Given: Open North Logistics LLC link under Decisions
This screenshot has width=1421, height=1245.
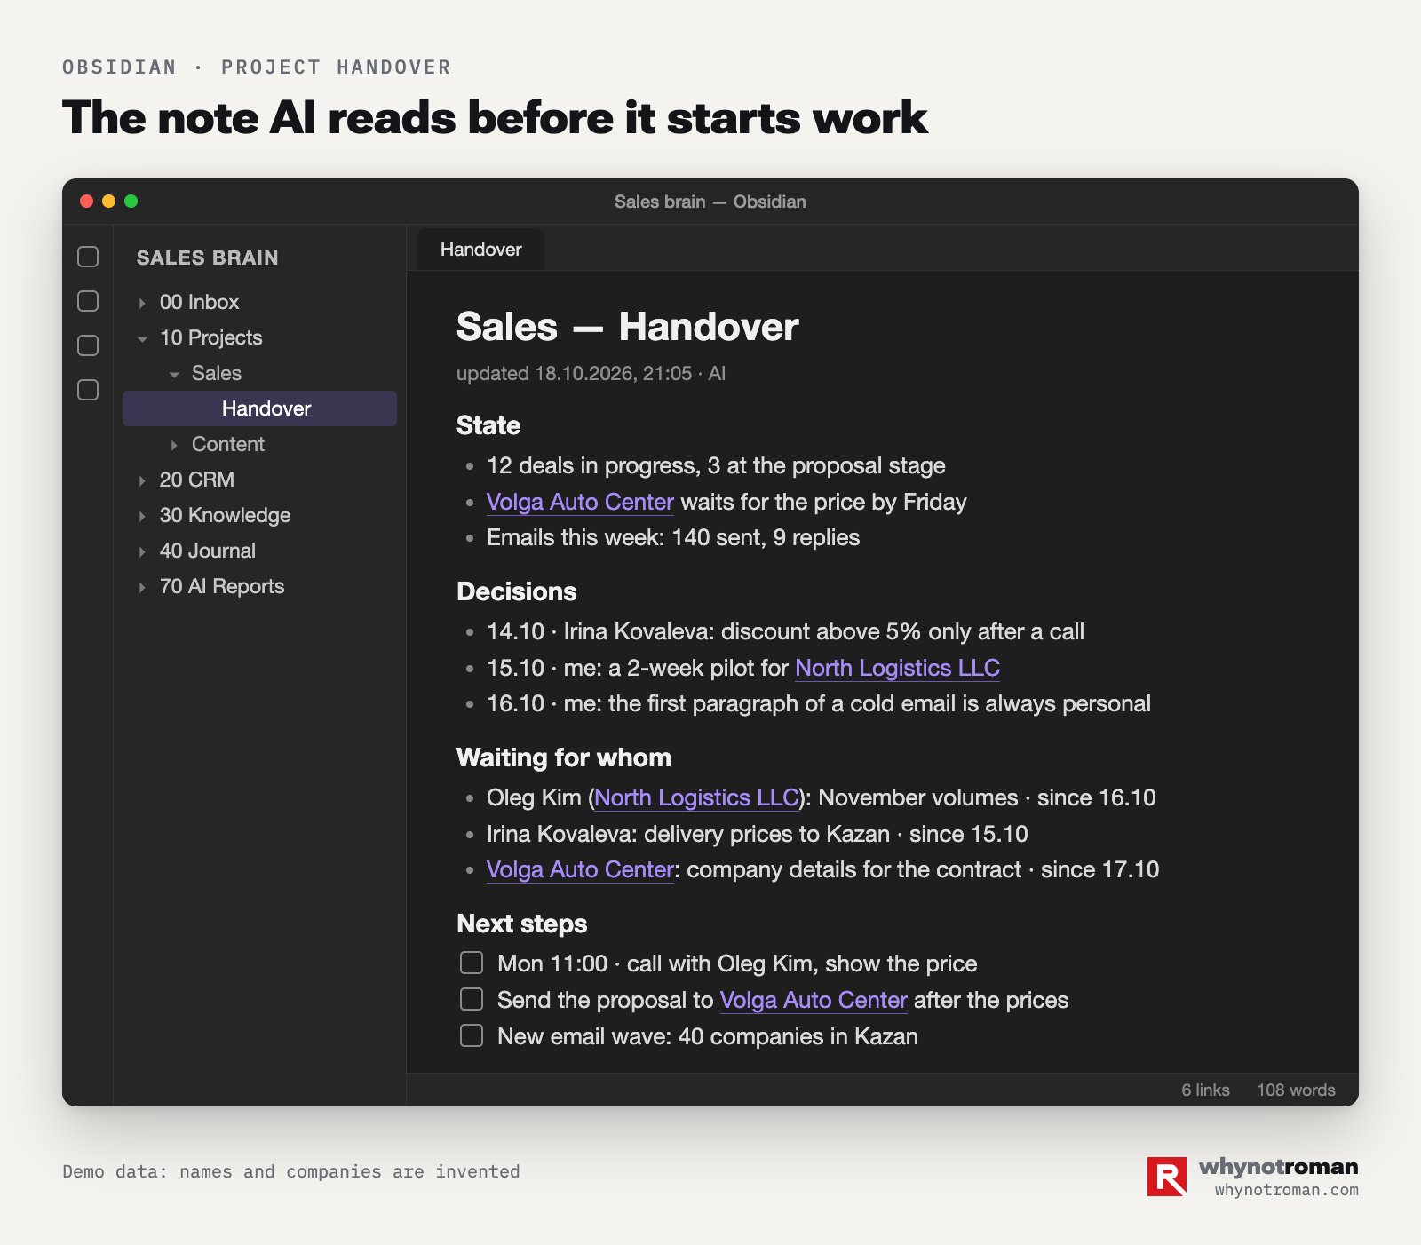Looking at the screenshot, I should (897, 668).
